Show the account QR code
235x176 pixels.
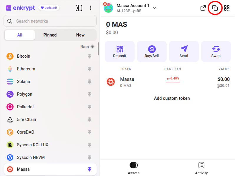[x=227, y=8]
